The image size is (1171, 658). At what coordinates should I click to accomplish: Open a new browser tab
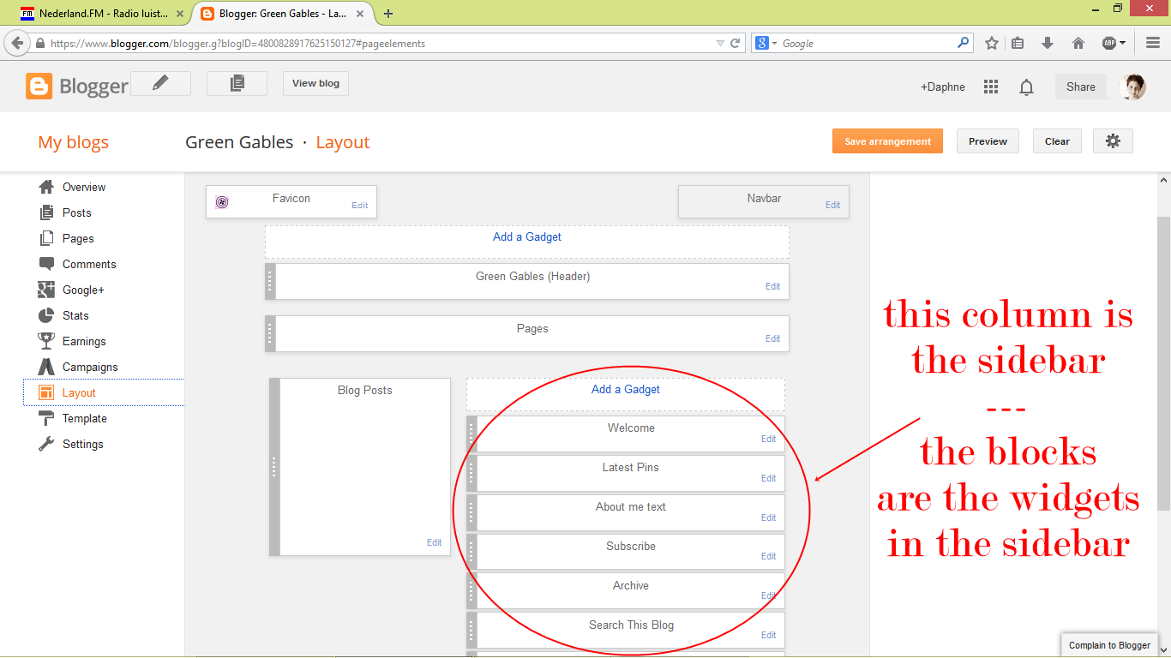(x=389, y=14)
